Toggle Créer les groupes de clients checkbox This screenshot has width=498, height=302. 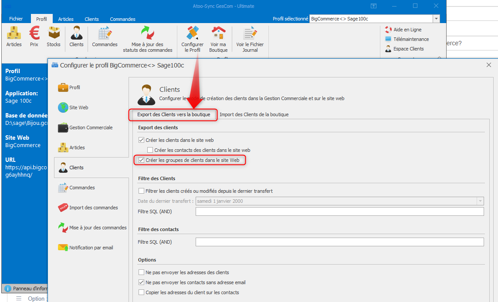tap(141, 160)
